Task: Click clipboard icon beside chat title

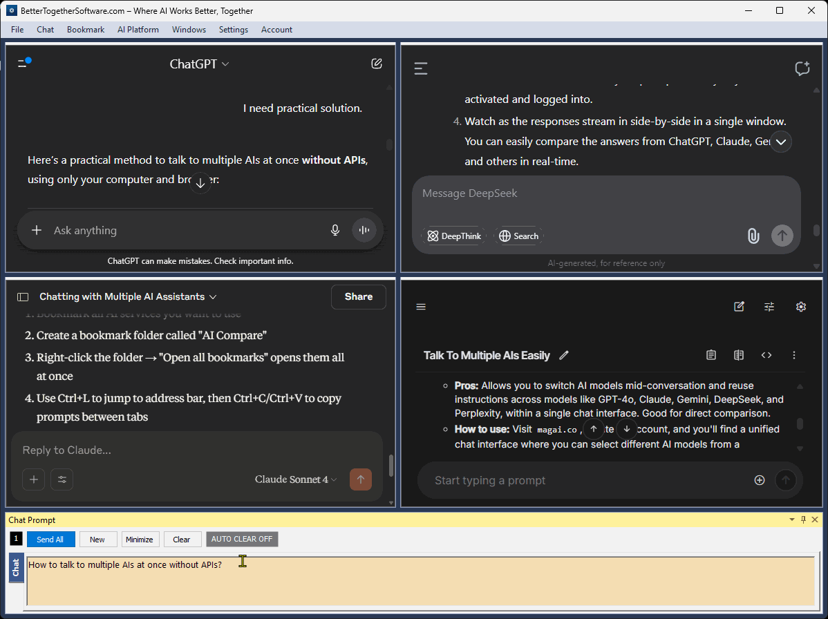Action: point(711,355)
